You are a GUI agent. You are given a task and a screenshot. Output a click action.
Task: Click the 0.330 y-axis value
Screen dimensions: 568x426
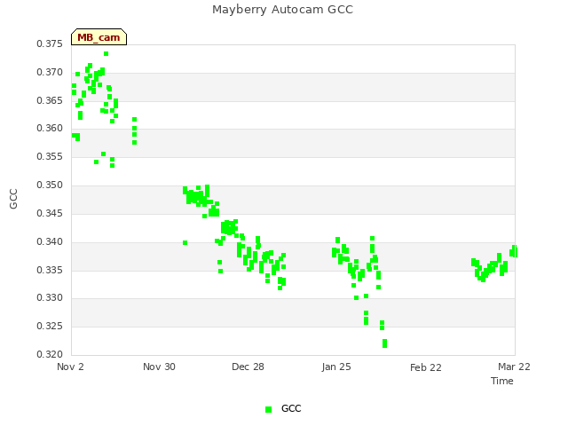[x=50, y=298]
